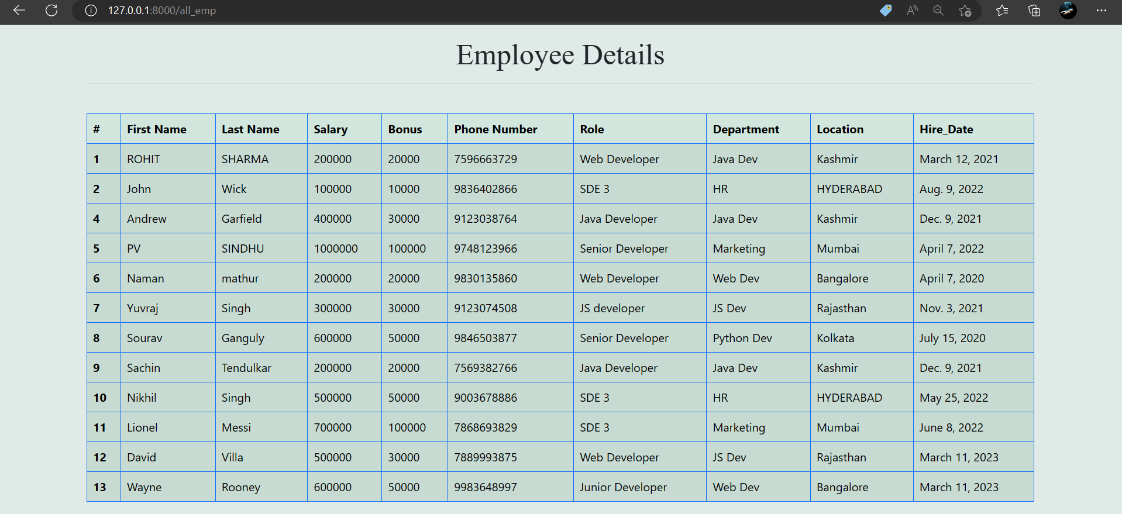
Task: Click role Junior Developer
Action: click(623, 487)
